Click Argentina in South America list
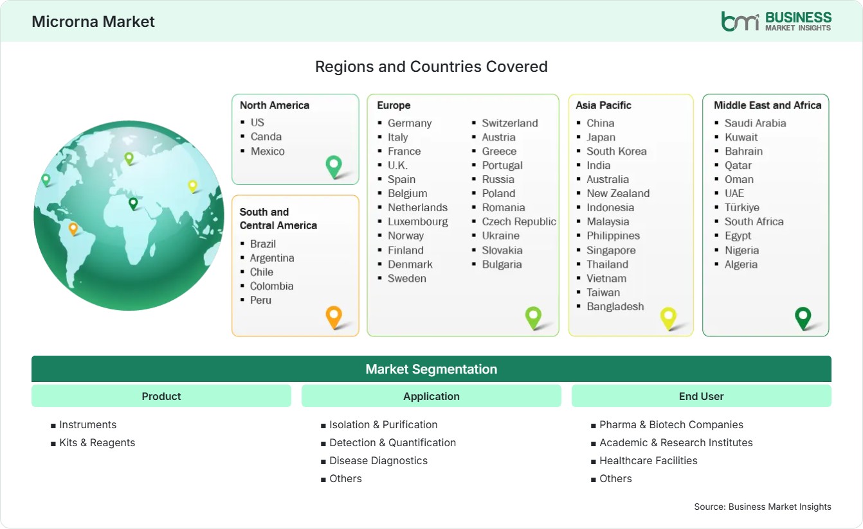 click(272, 257)
